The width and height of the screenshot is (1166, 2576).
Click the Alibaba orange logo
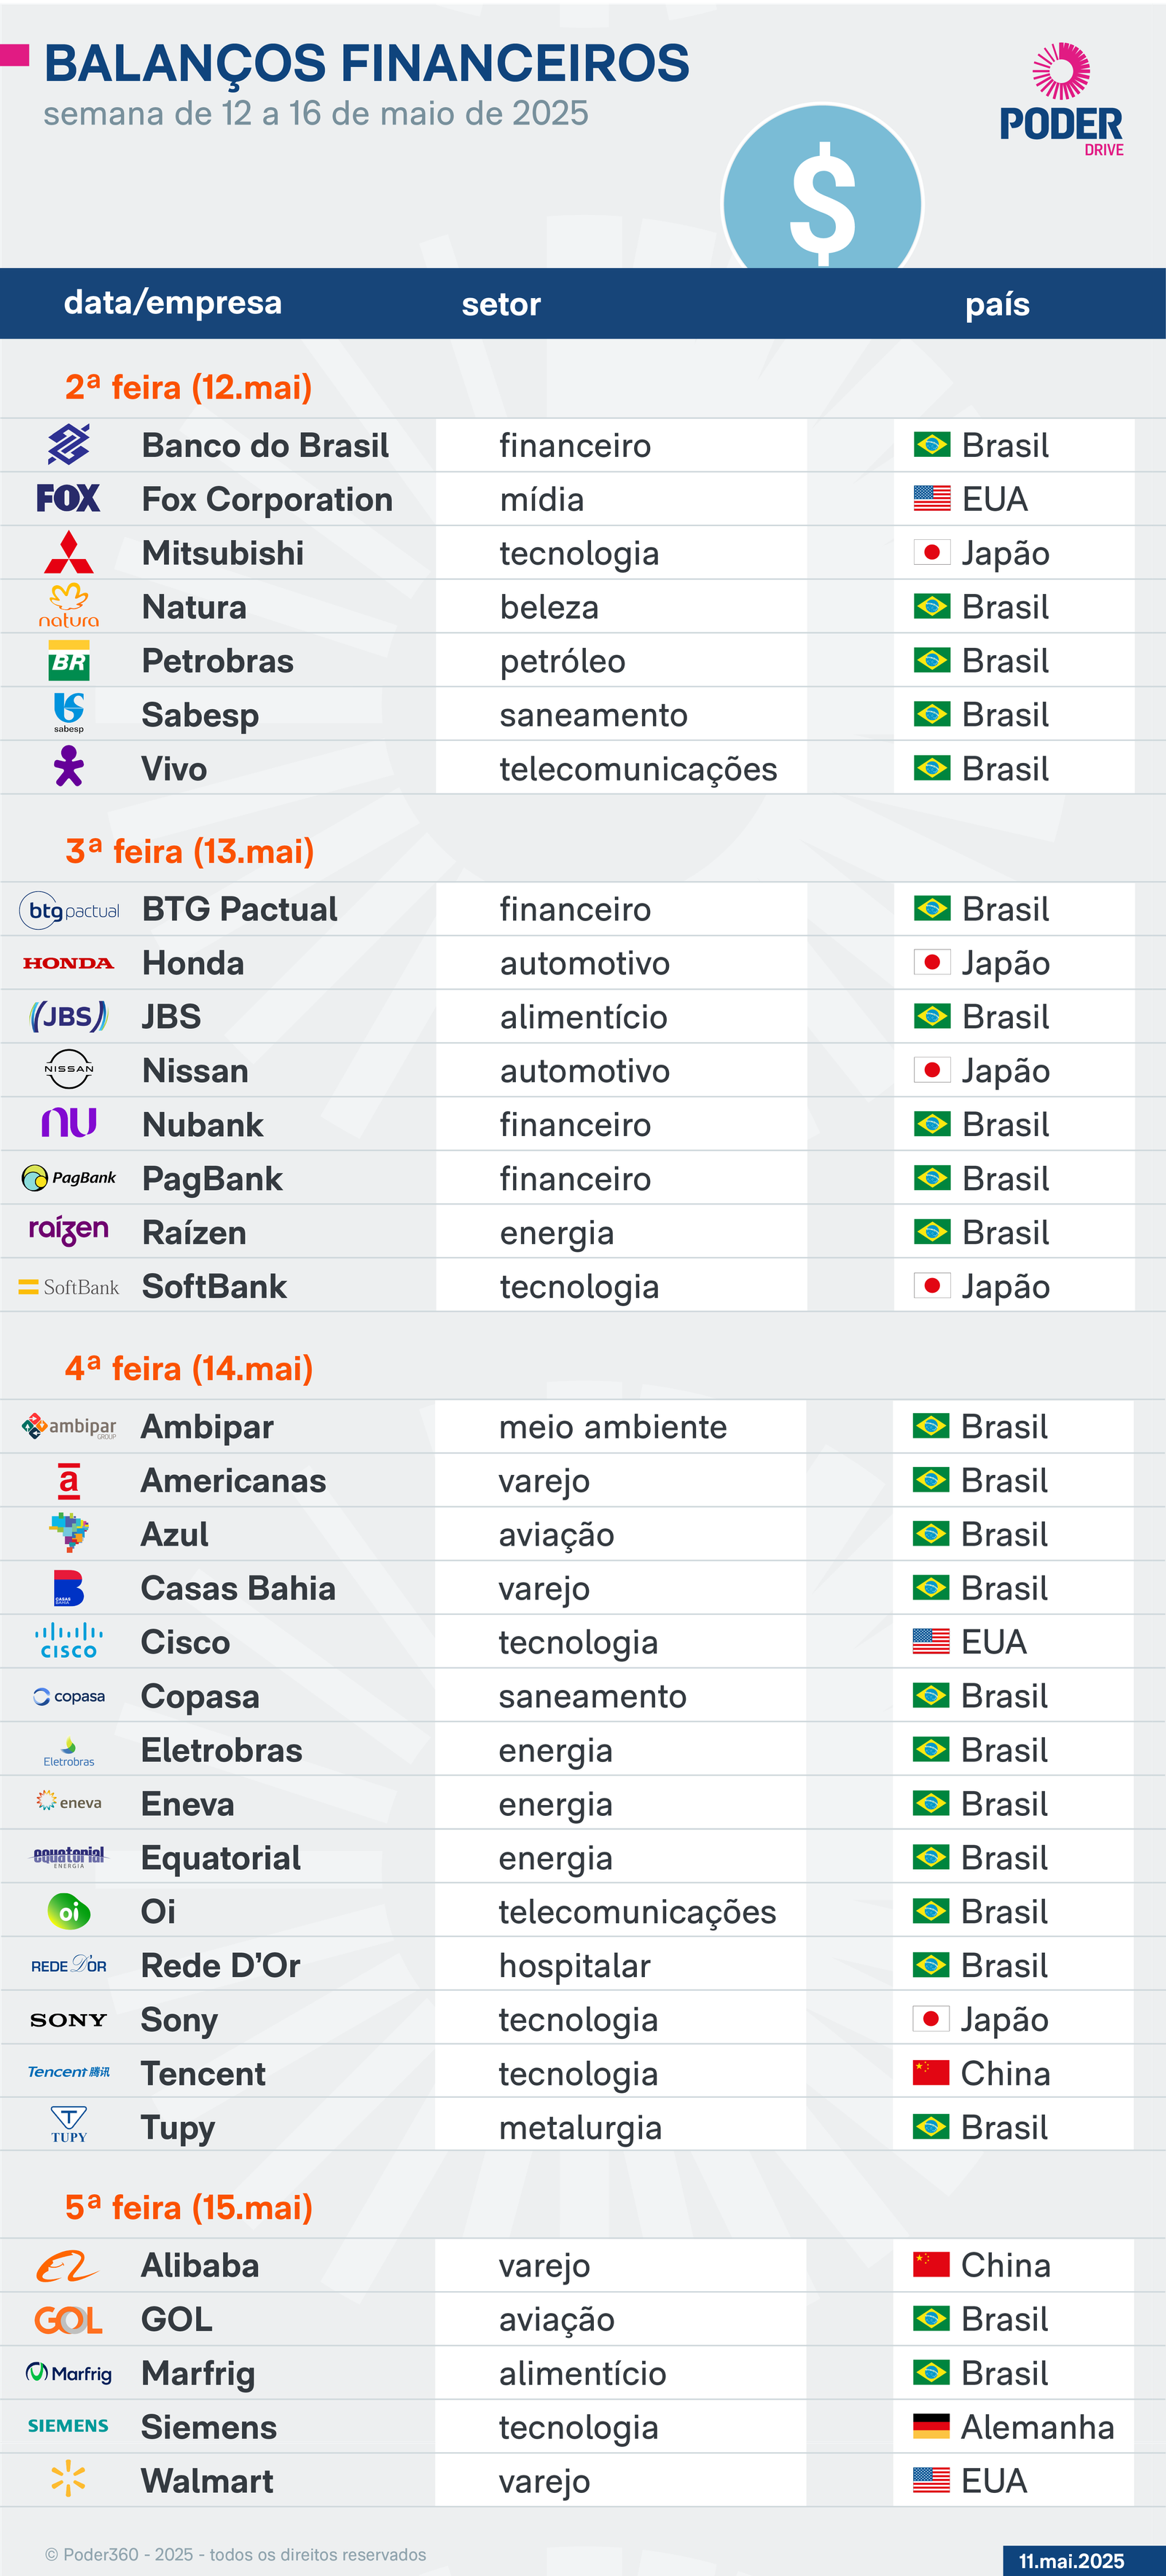point(67,2265)
